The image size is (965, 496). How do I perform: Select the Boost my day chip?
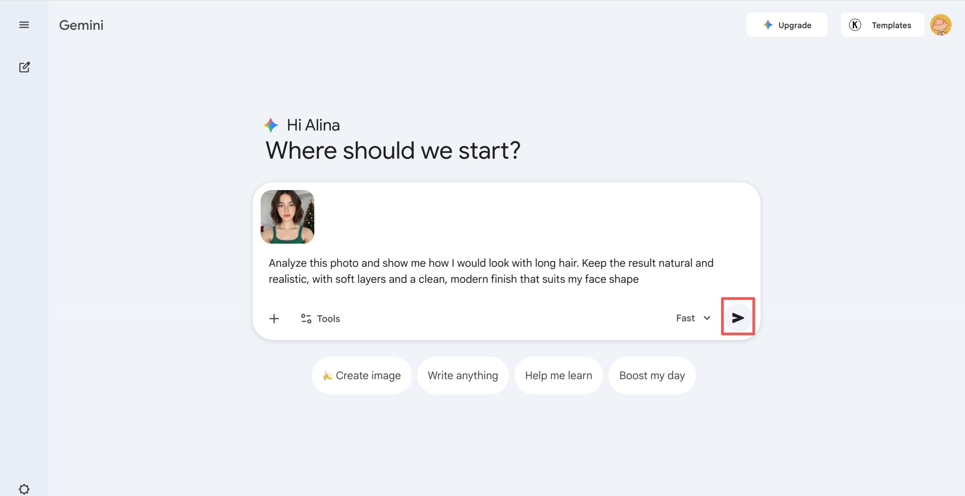[652, 375]
